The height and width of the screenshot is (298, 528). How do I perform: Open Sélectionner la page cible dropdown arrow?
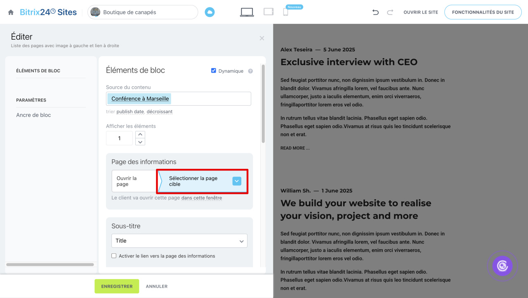pos(237,181)
